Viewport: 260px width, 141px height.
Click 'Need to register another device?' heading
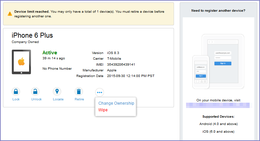(x=218, y=11)
